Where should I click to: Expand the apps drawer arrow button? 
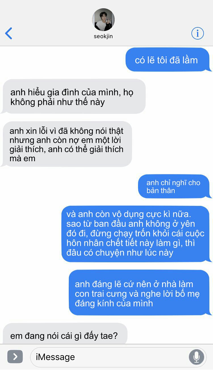(x=15, y=357)
